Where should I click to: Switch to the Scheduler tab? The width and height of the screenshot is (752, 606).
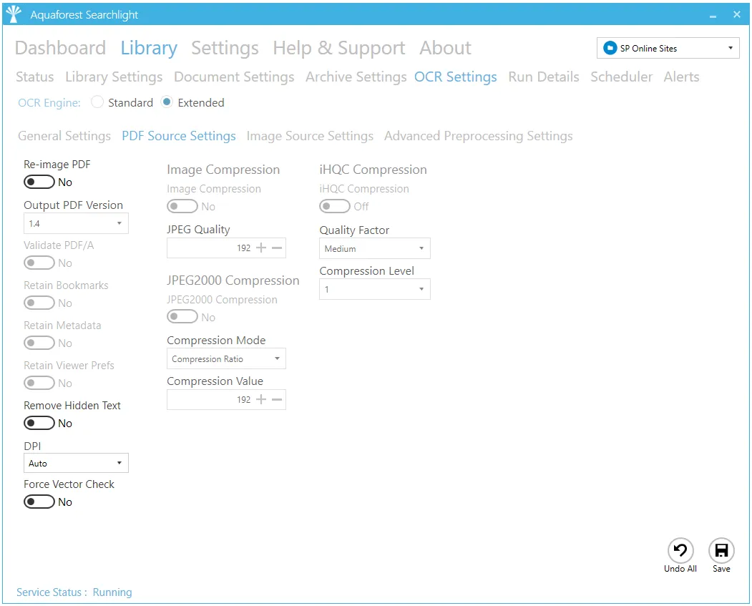621,77
